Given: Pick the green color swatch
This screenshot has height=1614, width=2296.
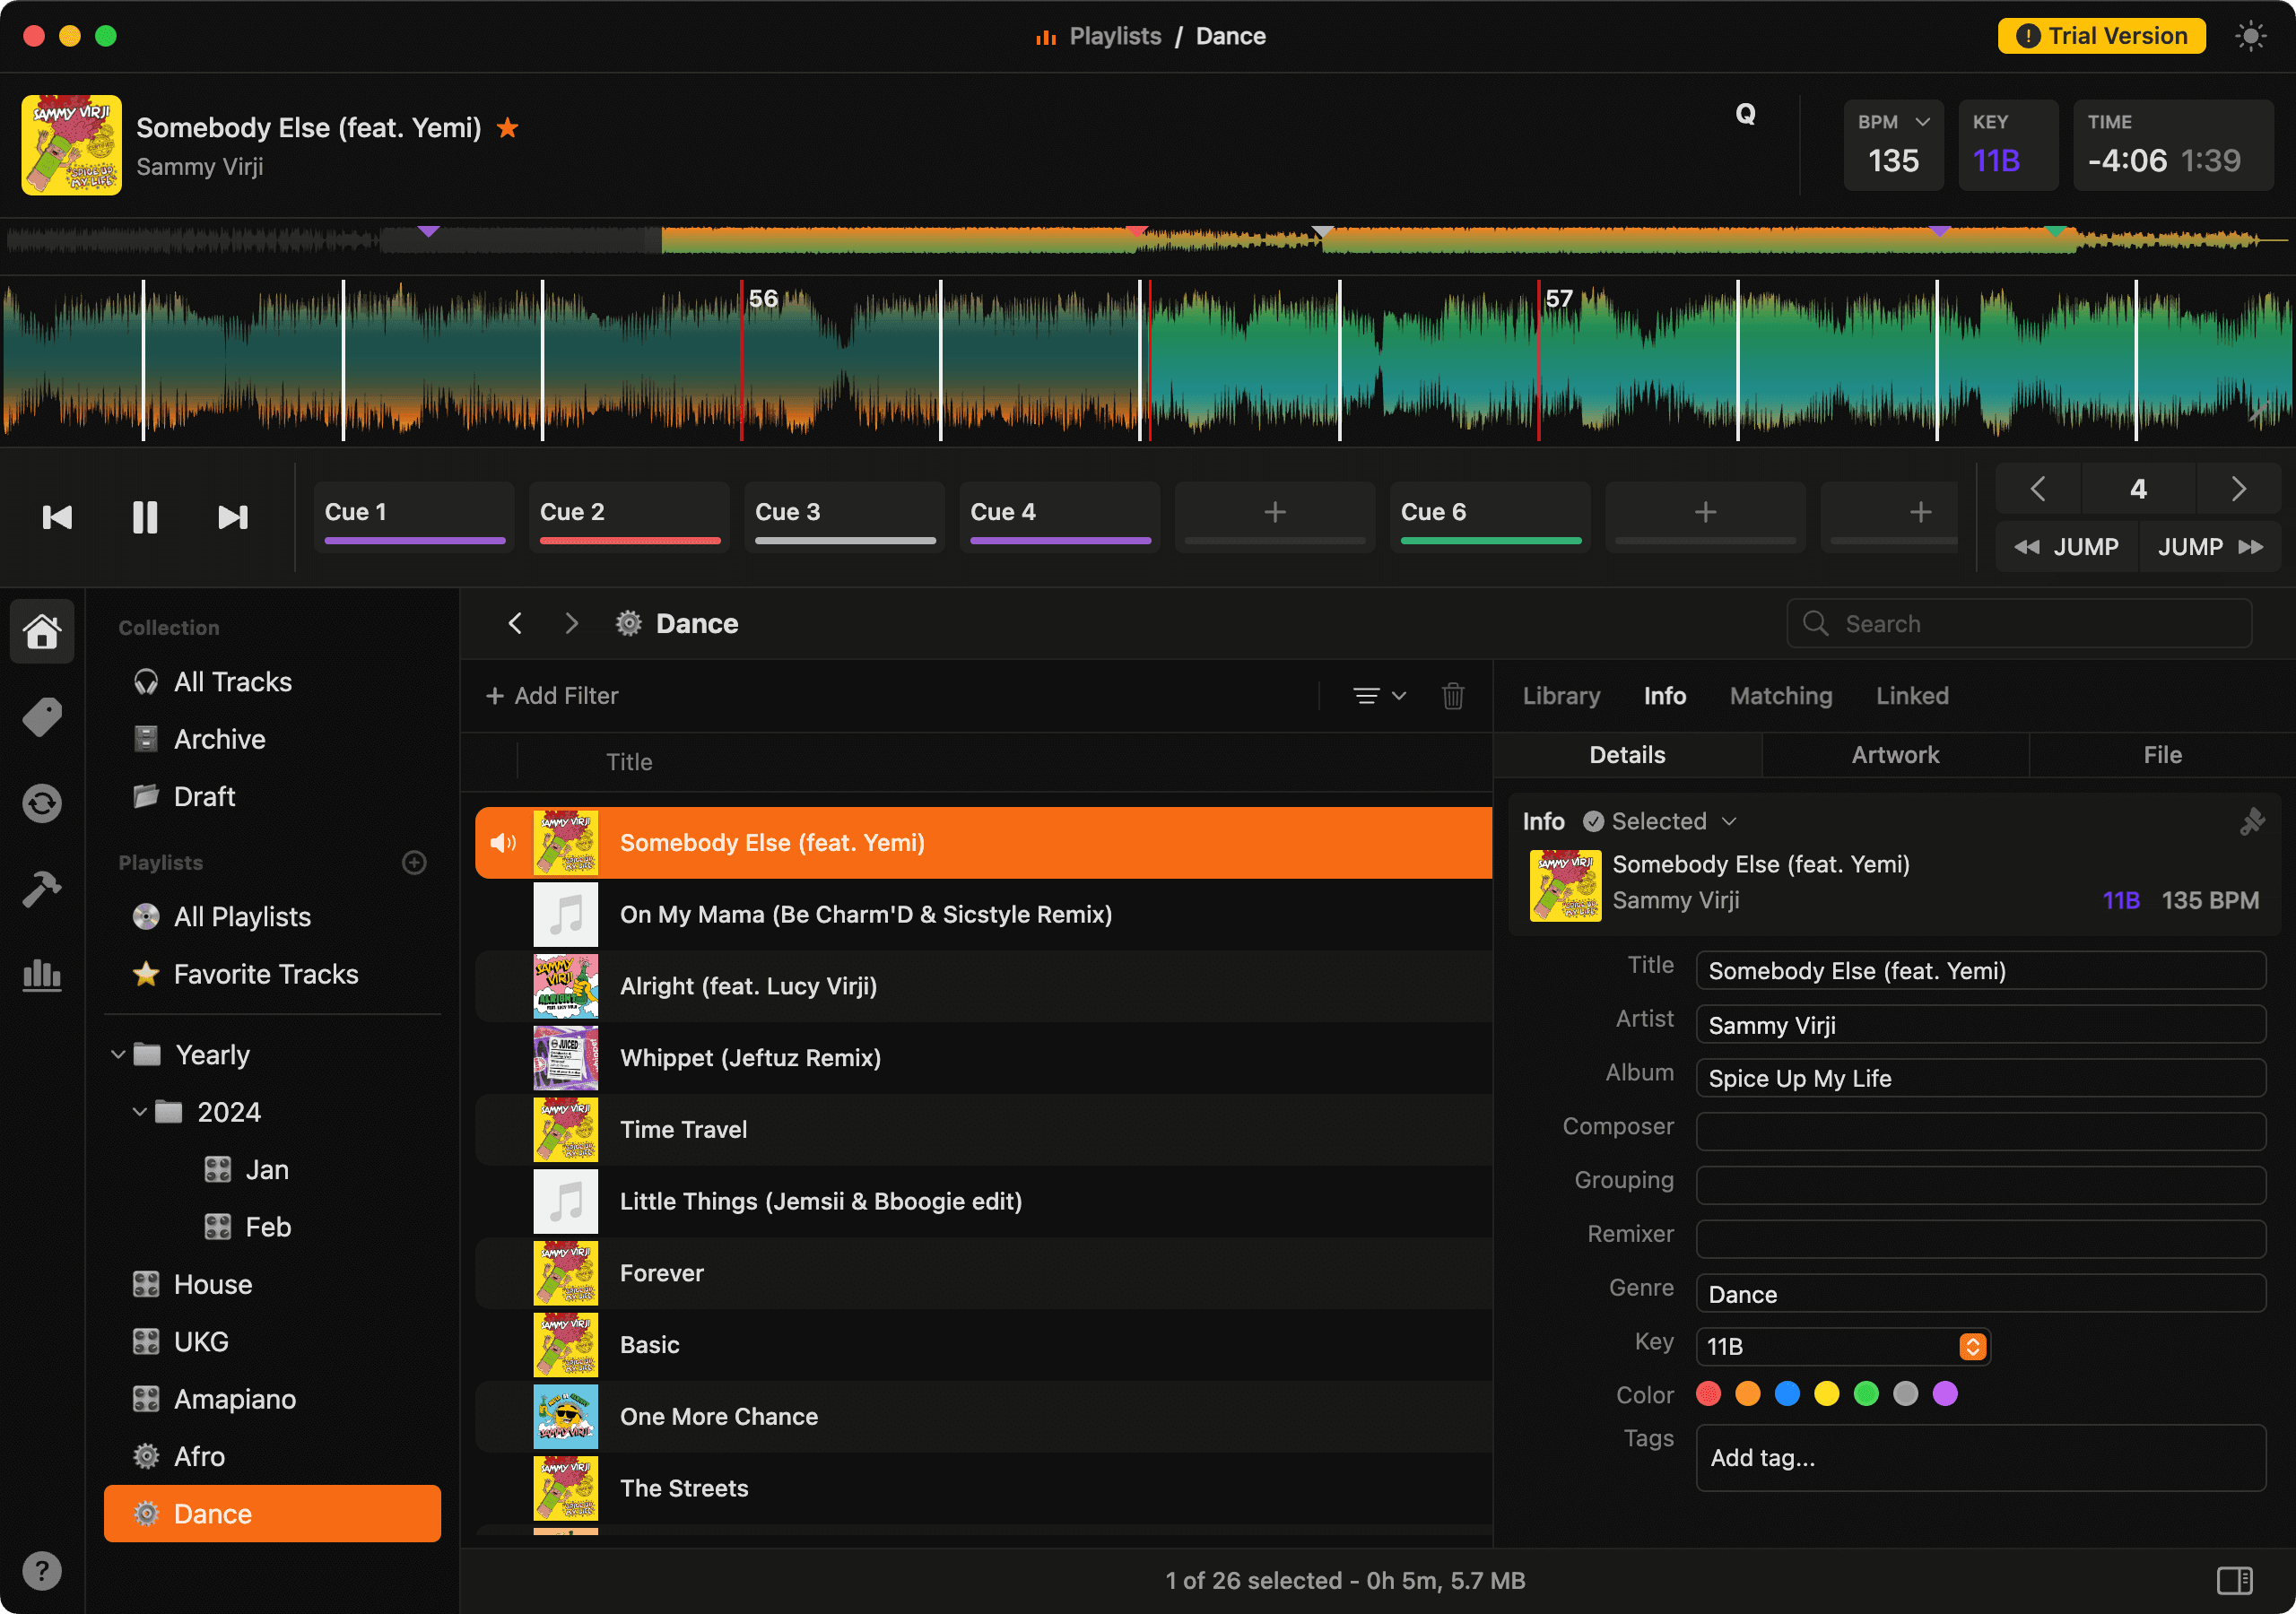Looking at the screenshot, I should (x=1866, y=1393).
